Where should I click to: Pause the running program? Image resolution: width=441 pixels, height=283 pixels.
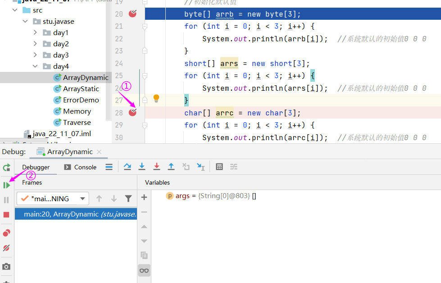coord(6,200)
